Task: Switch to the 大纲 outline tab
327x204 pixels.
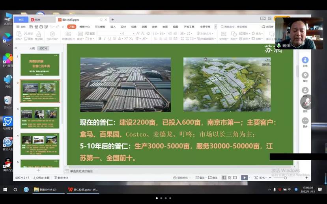Action: tap(32, 48)
